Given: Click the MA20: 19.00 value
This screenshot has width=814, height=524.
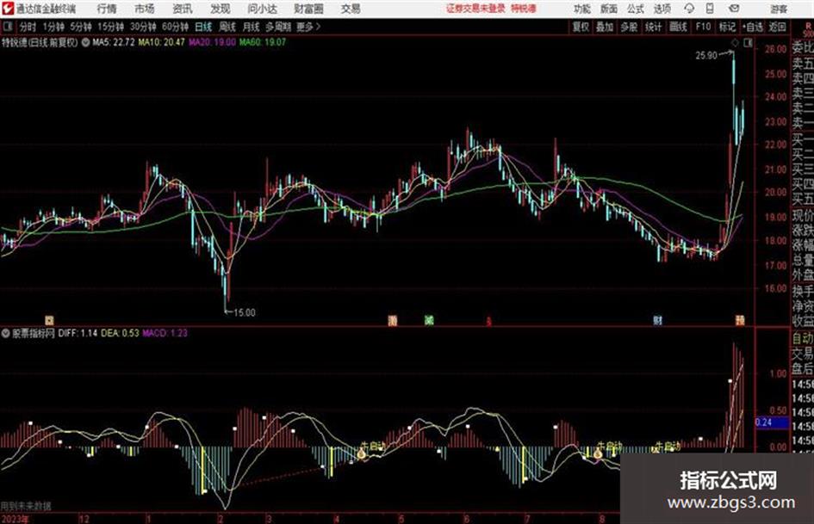Looking at the screenshot, I should 212,42.
